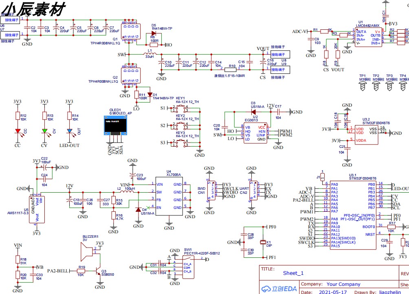This screenshot has height=294, width=409.
Task: Click the SWD CN1 connector symbol
Action: (211, 191)
